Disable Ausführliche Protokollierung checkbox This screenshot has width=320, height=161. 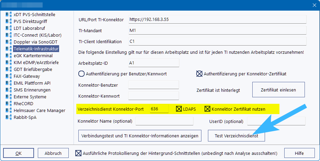[x=78, y=153]
